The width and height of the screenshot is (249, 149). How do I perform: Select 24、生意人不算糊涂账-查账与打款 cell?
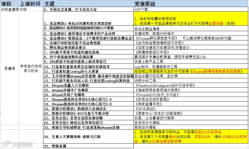88,137
